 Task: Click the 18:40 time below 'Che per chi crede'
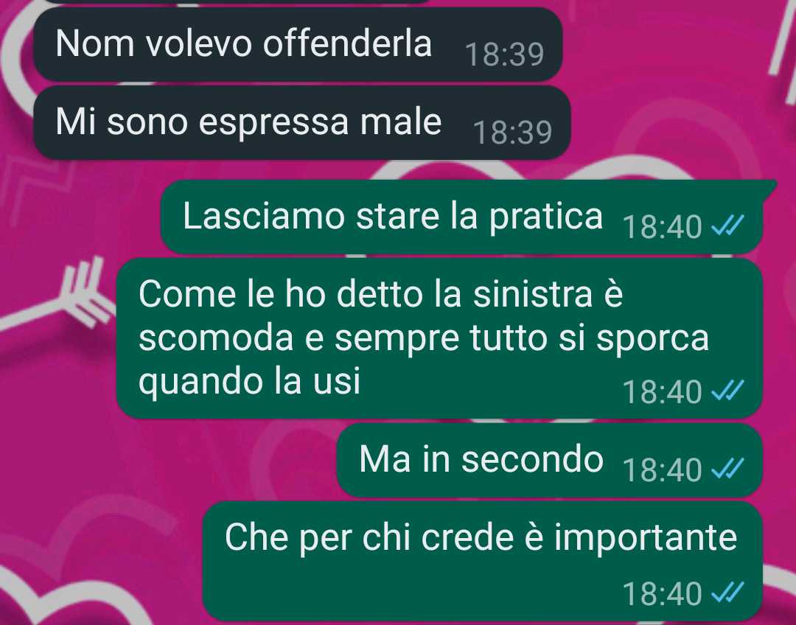[663, 593]
